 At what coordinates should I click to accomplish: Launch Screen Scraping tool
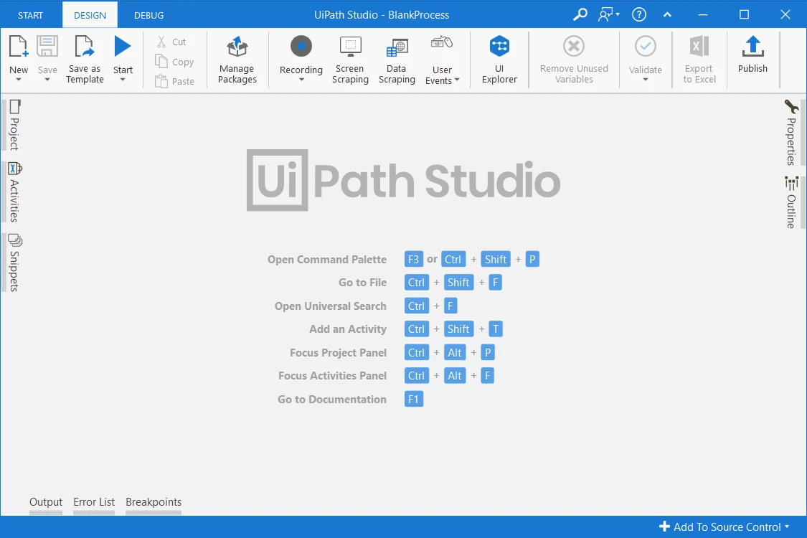click(350, 60)
